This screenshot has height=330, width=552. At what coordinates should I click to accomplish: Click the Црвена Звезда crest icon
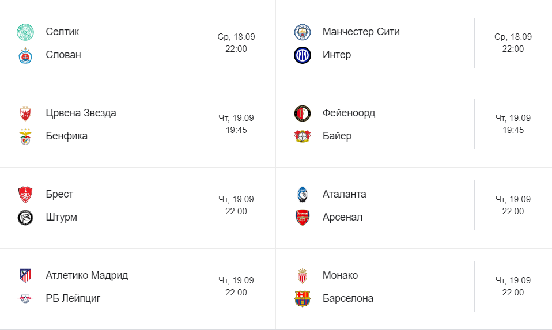click(25, 113)
